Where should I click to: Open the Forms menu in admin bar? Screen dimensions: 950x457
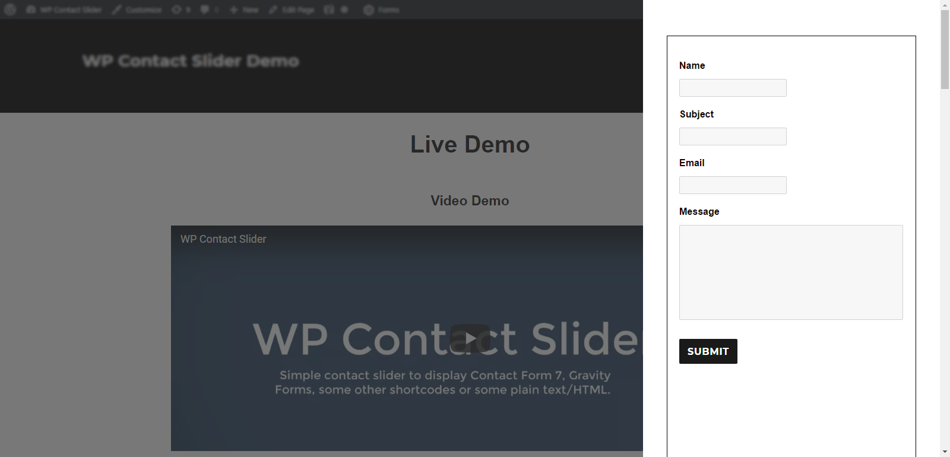tap(381, 9)
